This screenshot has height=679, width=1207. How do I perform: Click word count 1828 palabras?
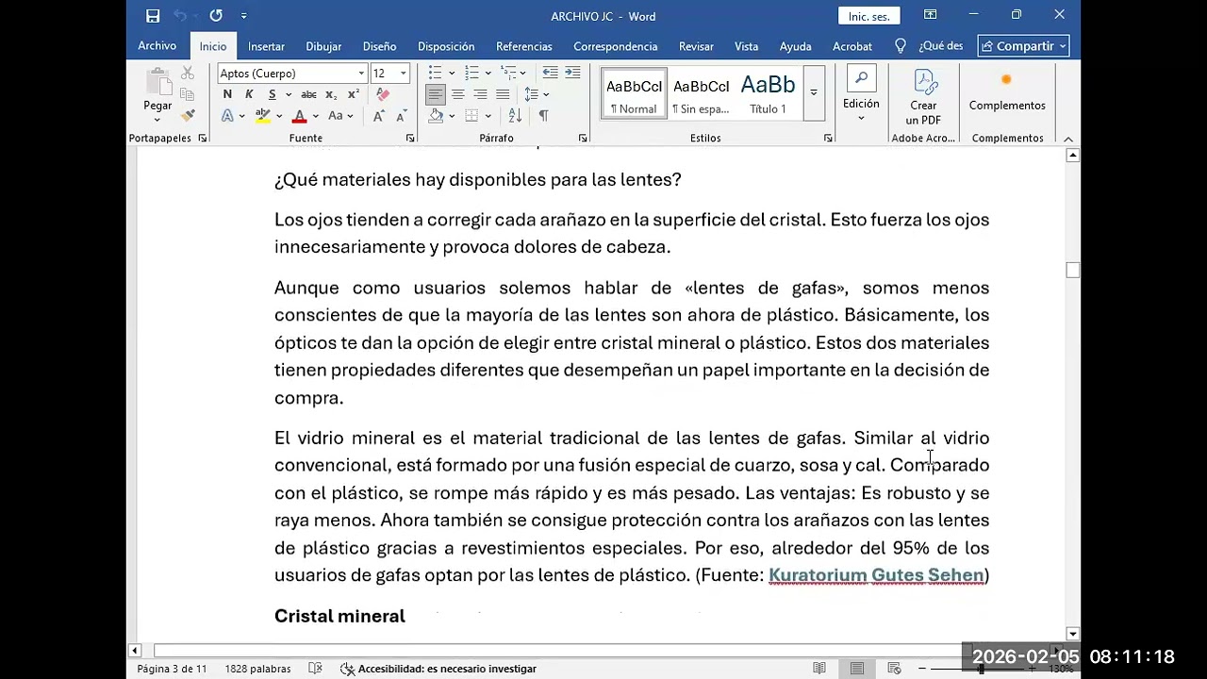(x=257, y=669)
